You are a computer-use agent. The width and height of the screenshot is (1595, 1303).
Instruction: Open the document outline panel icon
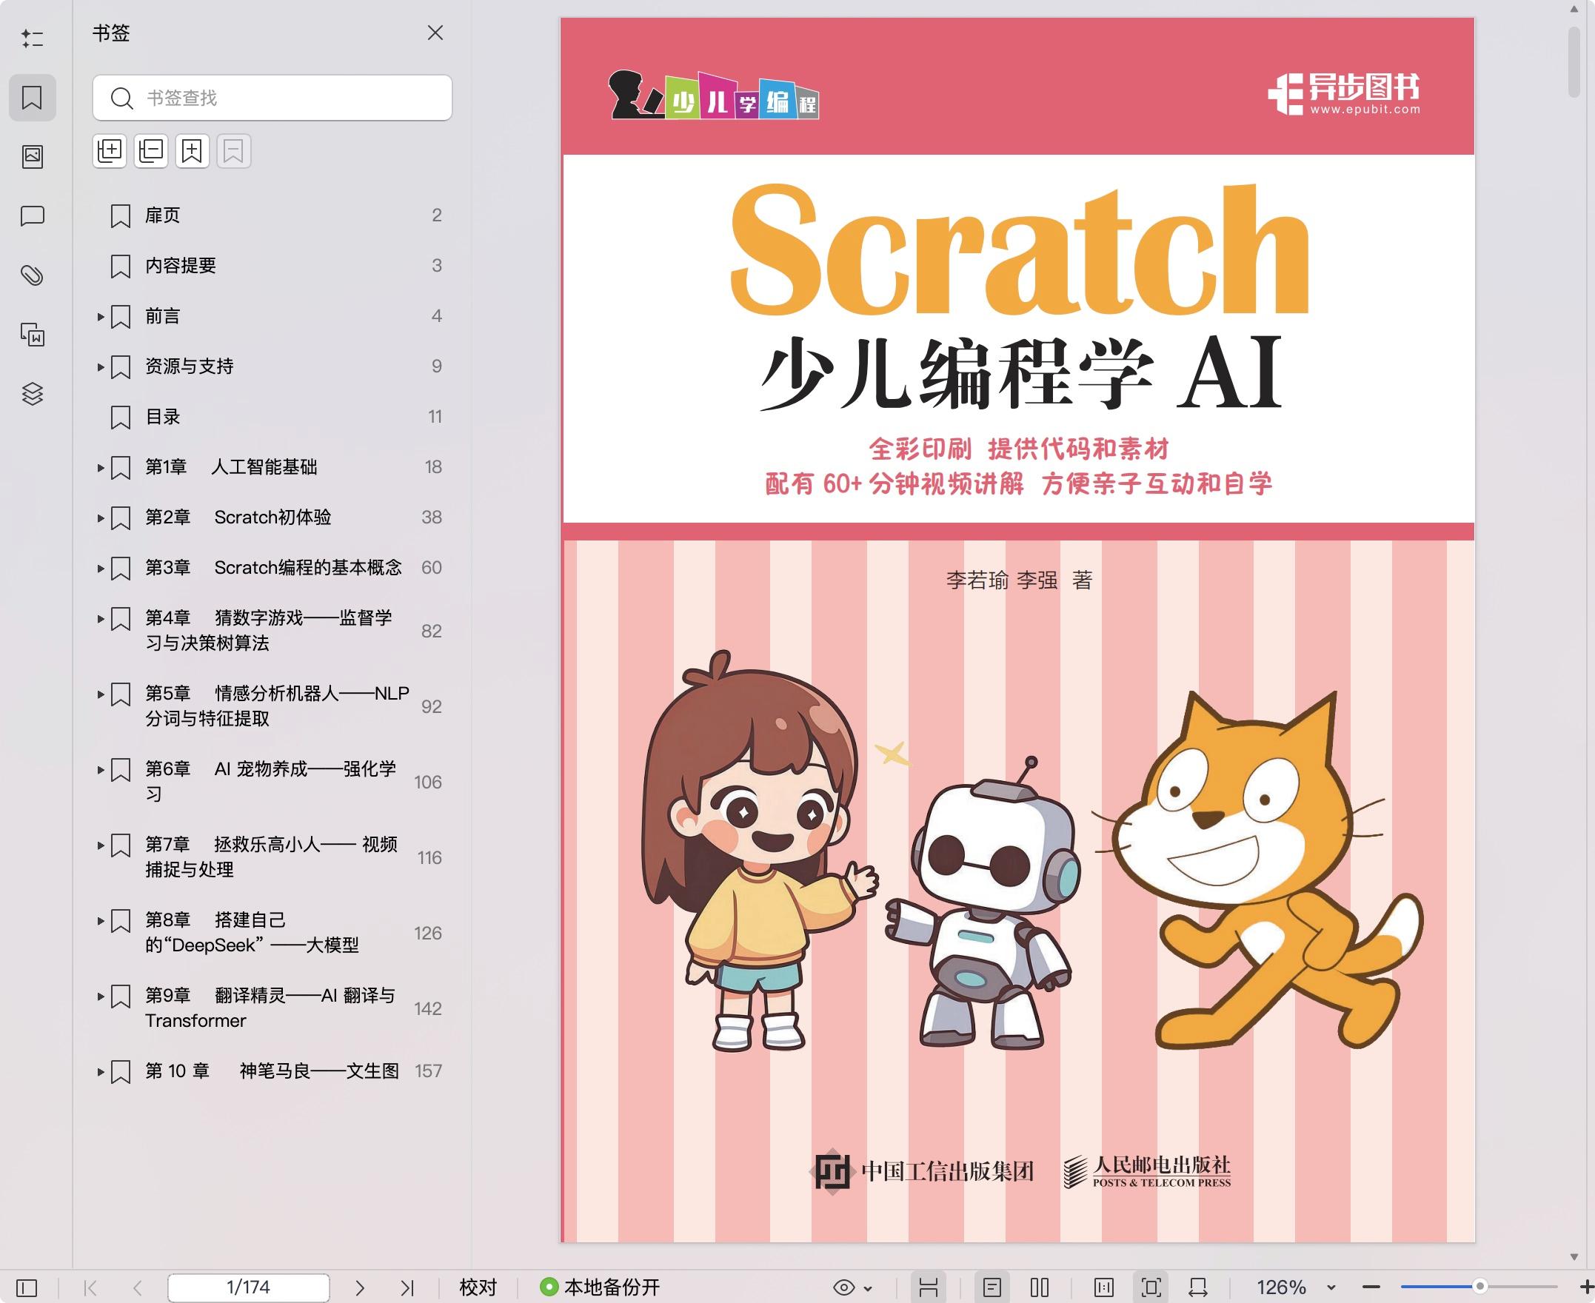[33, 38]
